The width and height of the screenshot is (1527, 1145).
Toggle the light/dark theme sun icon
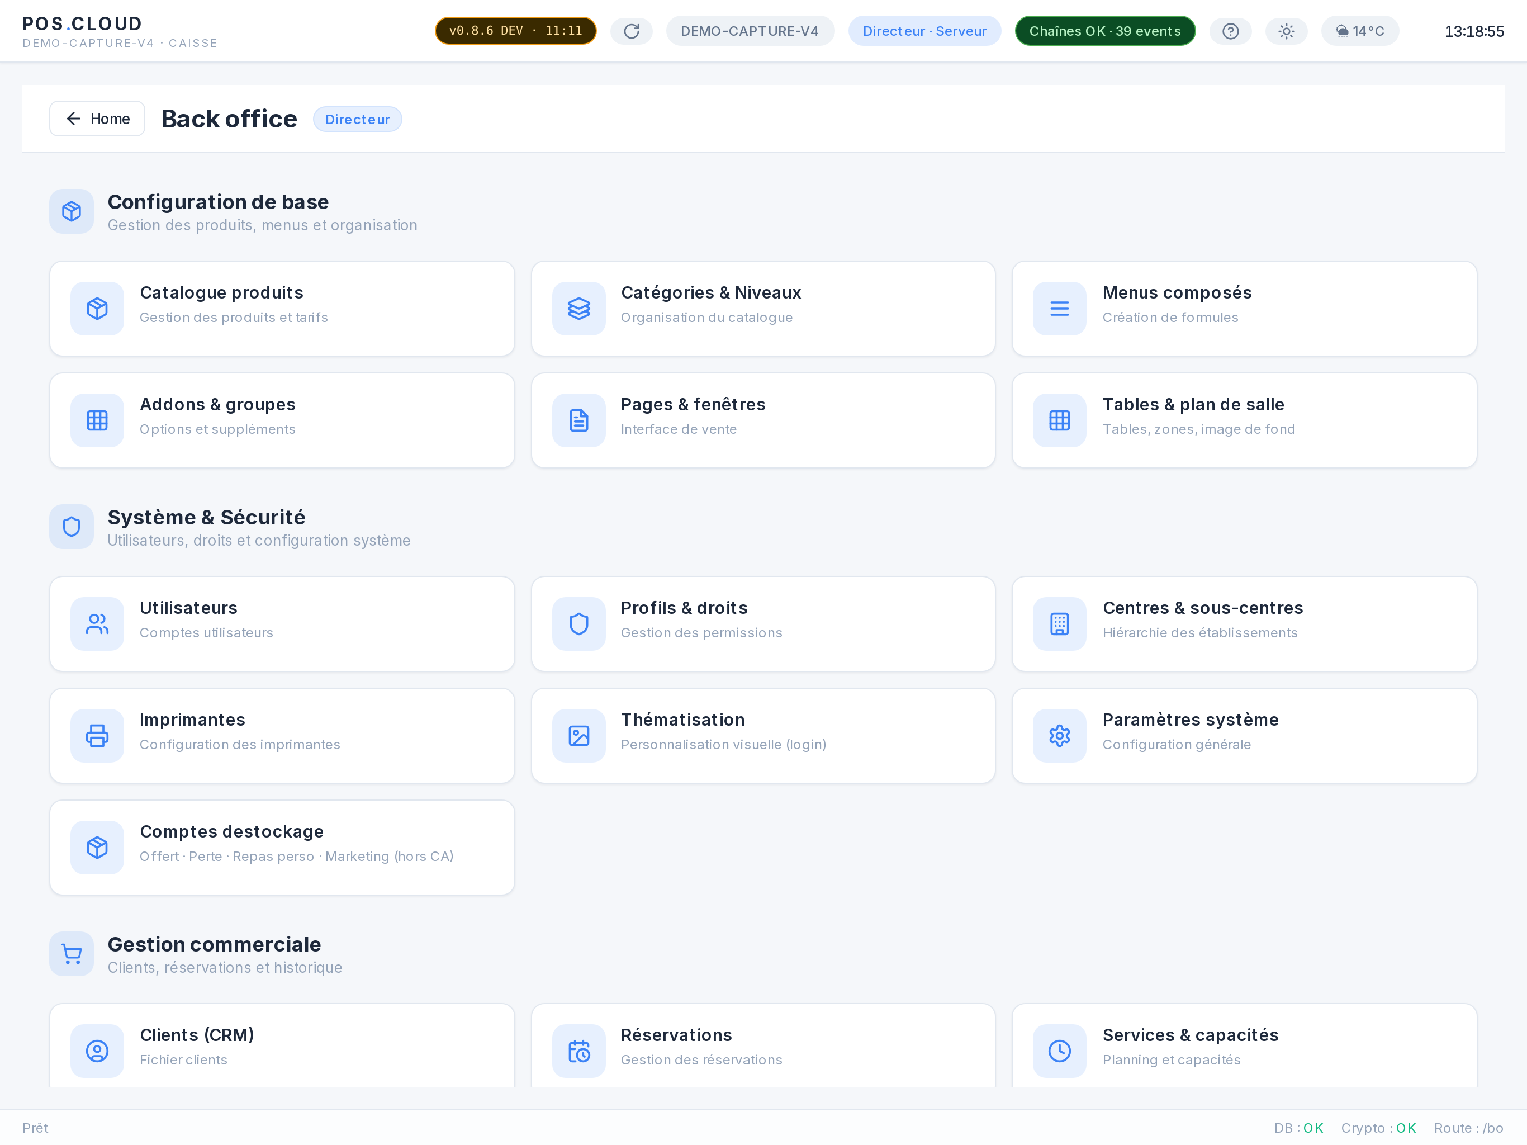coord(1286,31)
